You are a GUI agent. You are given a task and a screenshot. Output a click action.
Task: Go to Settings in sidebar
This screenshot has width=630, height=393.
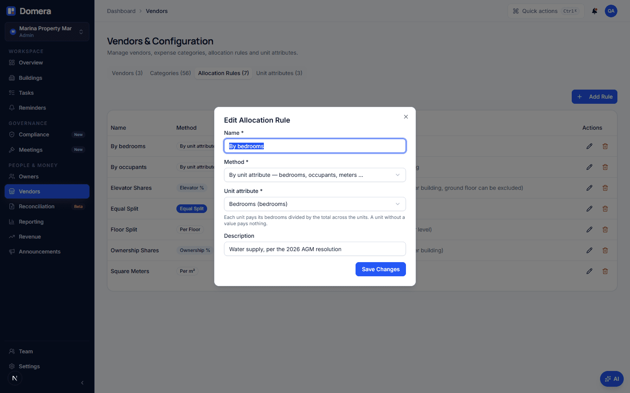click(x=47, y=366)
